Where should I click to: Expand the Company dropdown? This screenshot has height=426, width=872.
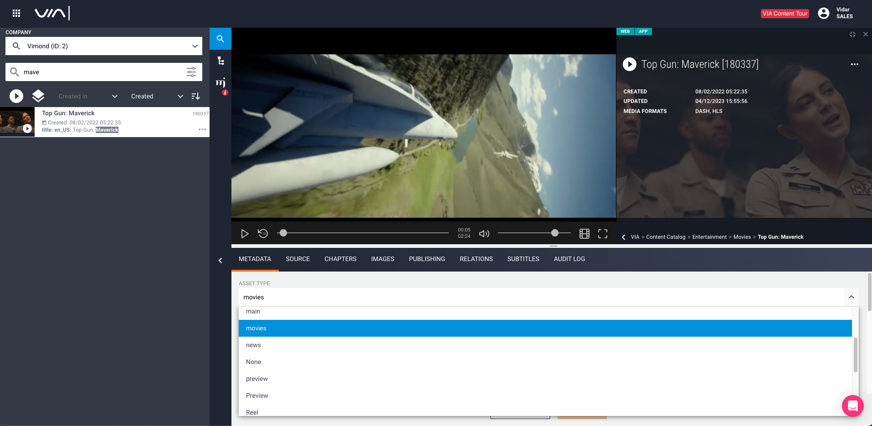[195, 46]
